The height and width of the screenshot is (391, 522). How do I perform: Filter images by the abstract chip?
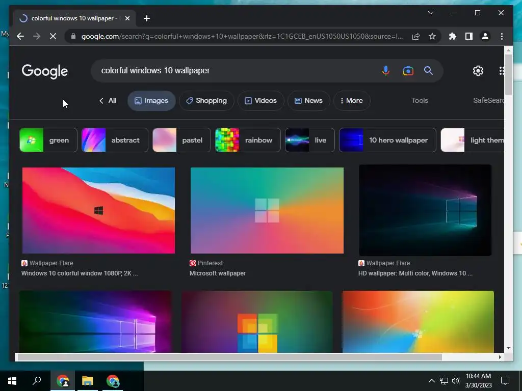coord(115,140)
